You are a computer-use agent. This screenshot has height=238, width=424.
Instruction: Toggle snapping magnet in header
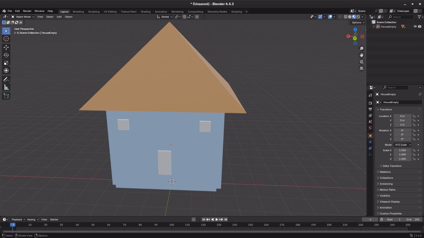[x=185, y=17]
